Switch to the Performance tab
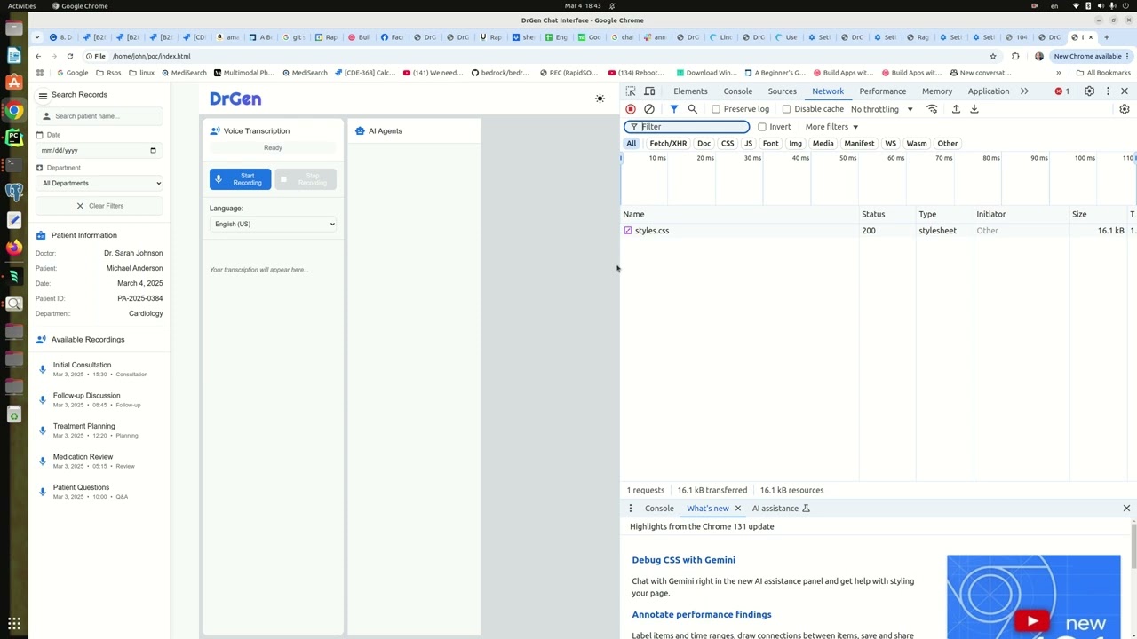The width and height of the screenshot is (1137, 639). pos(883,91)
